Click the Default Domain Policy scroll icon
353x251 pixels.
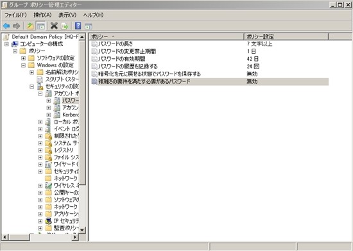pos(6,36)
